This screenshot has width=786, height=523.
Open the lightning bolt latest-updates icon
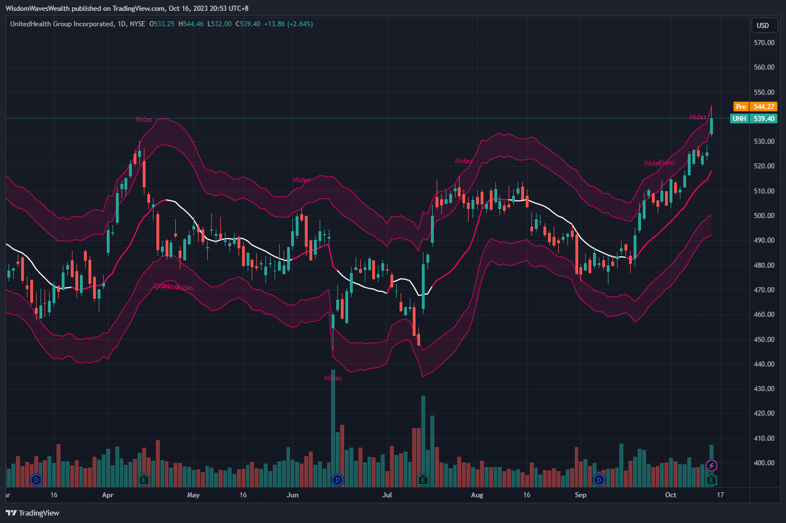pos(711,466)
